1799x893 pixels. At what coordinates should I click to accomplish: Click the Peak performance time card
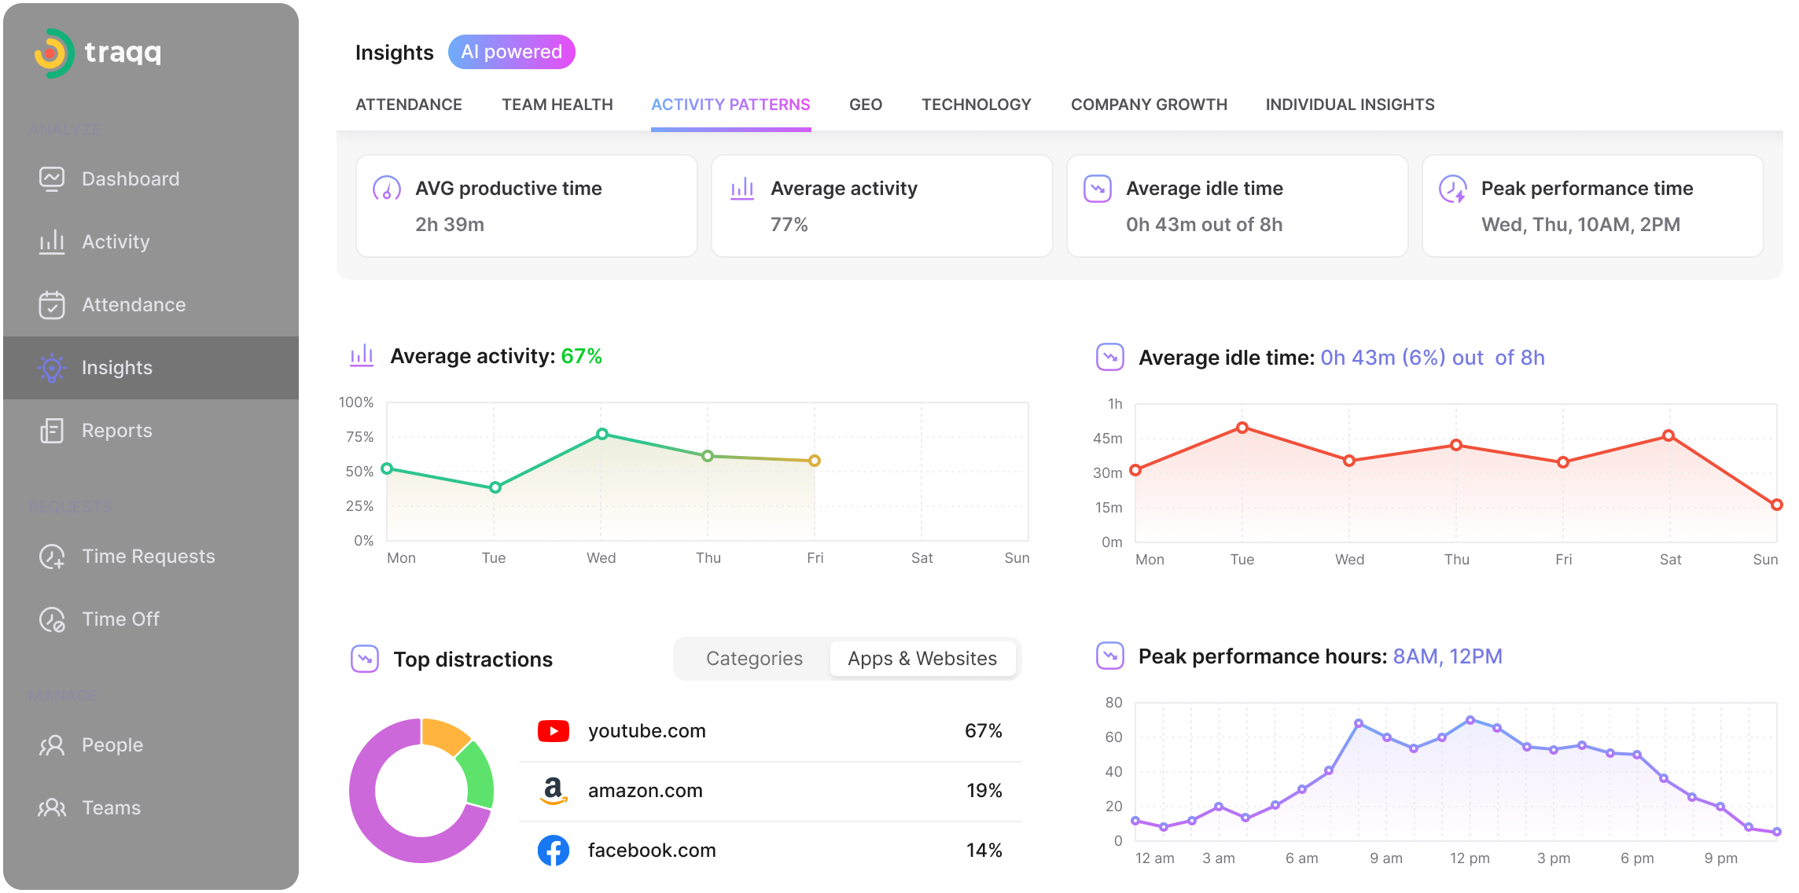tap(1592, 206)
